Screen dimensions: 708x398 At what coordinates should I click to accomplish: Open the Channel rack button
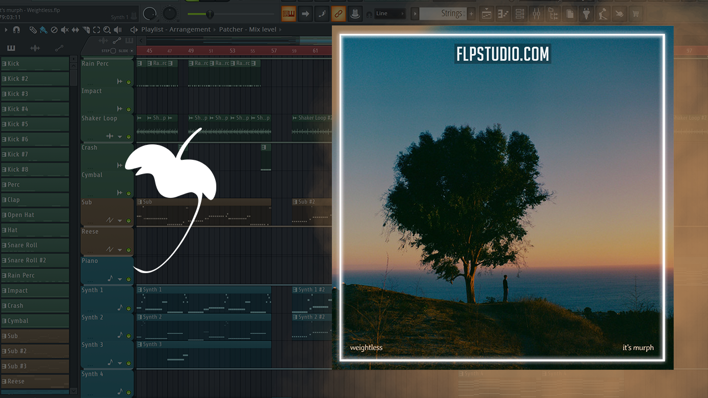520,13
